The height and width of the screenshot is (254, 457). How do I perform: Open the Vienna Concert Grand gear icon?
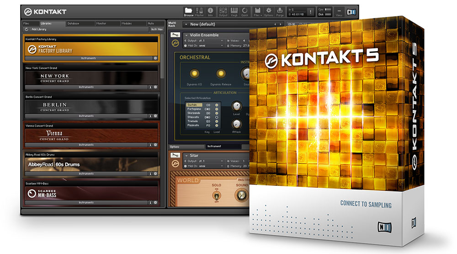pyautogui.click(x=155, y=145)
